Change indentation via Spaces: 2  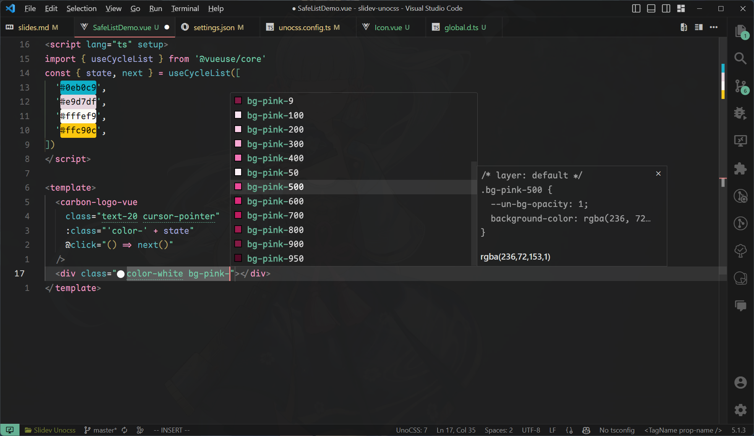pyautogui.click(x=499, y=430)
